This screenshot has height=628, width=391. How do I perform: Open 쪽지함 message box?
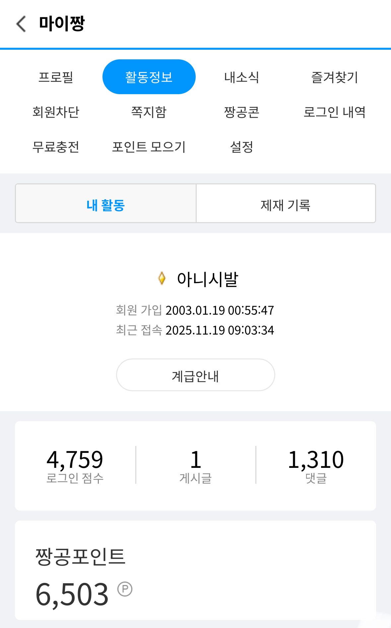coord(149,112)
